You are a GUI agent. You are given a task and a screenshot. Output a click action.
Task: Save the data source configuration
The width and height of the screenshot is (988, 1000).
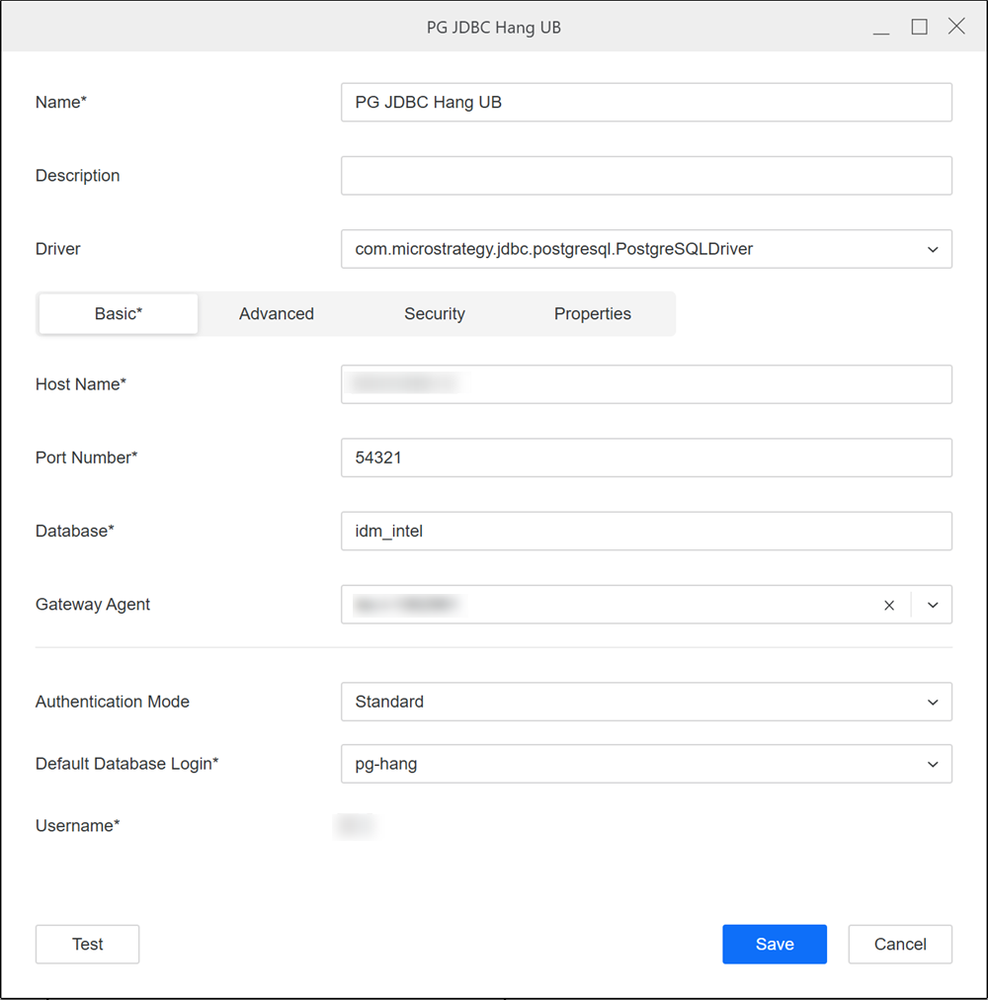775,945
